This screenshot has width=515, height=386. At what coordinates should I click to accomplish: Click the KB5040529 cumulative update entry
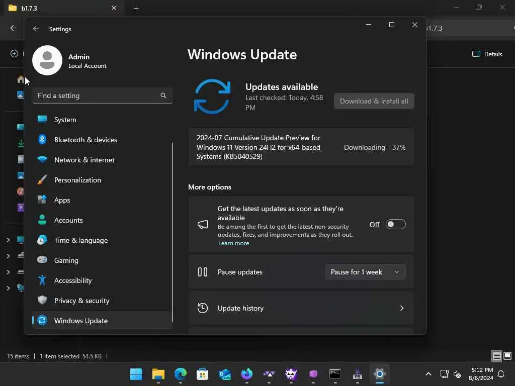coord(301,147)
